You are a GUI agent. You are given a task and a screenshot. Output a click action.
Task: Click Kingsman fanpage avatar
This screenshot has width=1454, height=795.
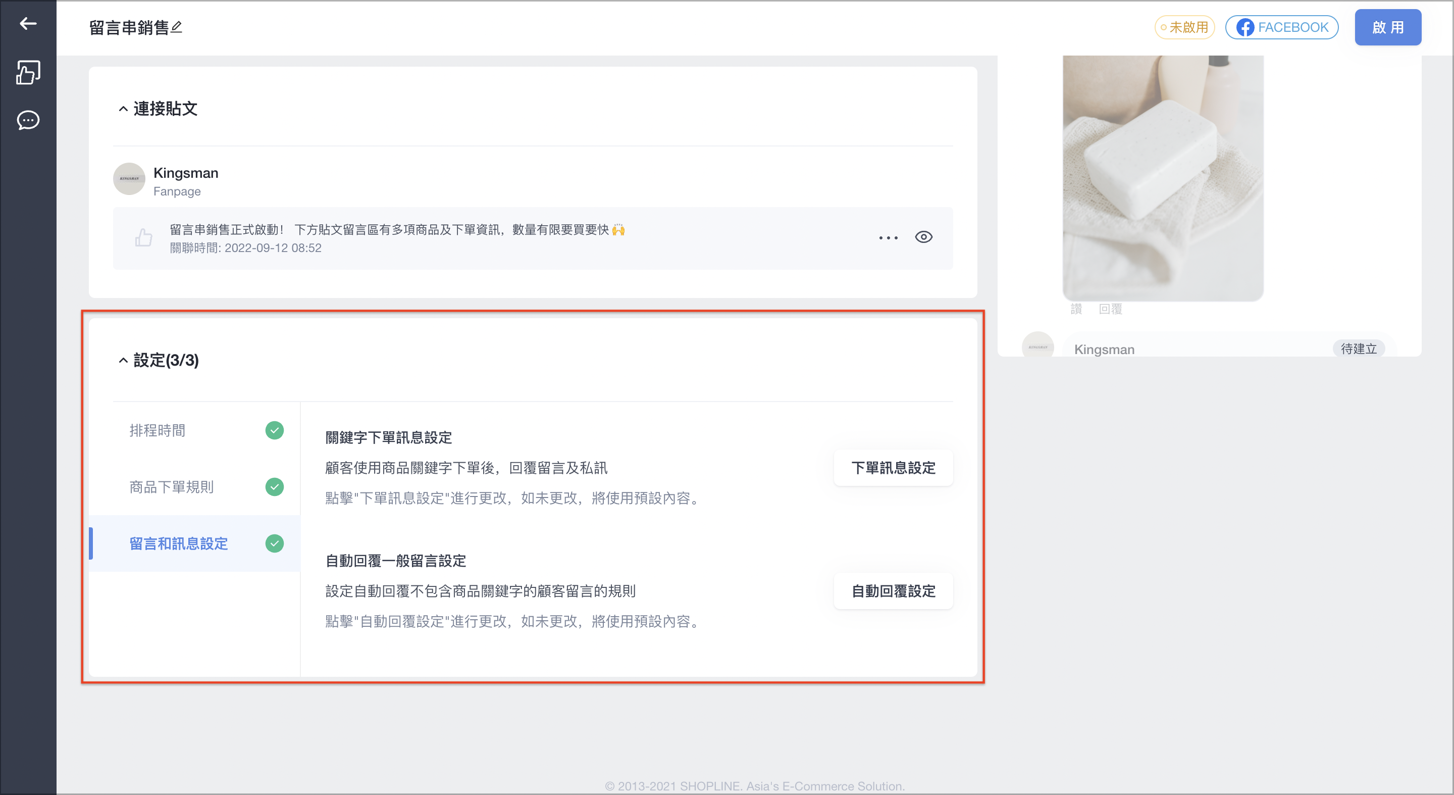tap(129, 179)
